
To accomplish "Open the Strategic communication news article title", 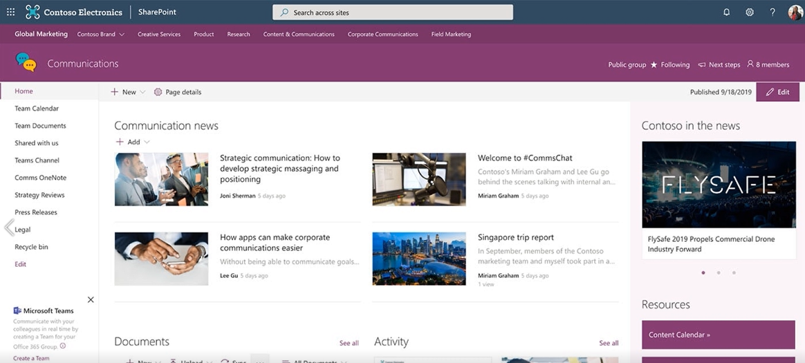I will [x=280, y=169].
